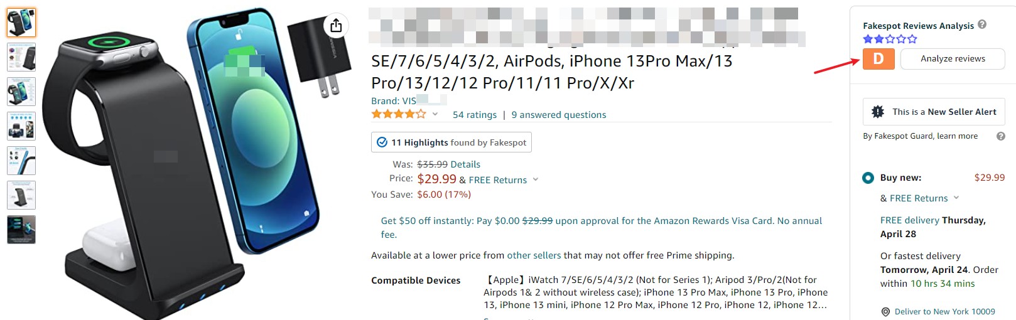
Task: Click the New Seller Alert badge icon
Action: pos(878,112)
